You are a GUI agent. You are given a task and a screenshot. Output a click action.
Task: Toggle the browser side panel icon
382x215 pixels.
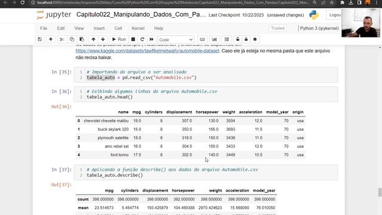coord(359,2)
